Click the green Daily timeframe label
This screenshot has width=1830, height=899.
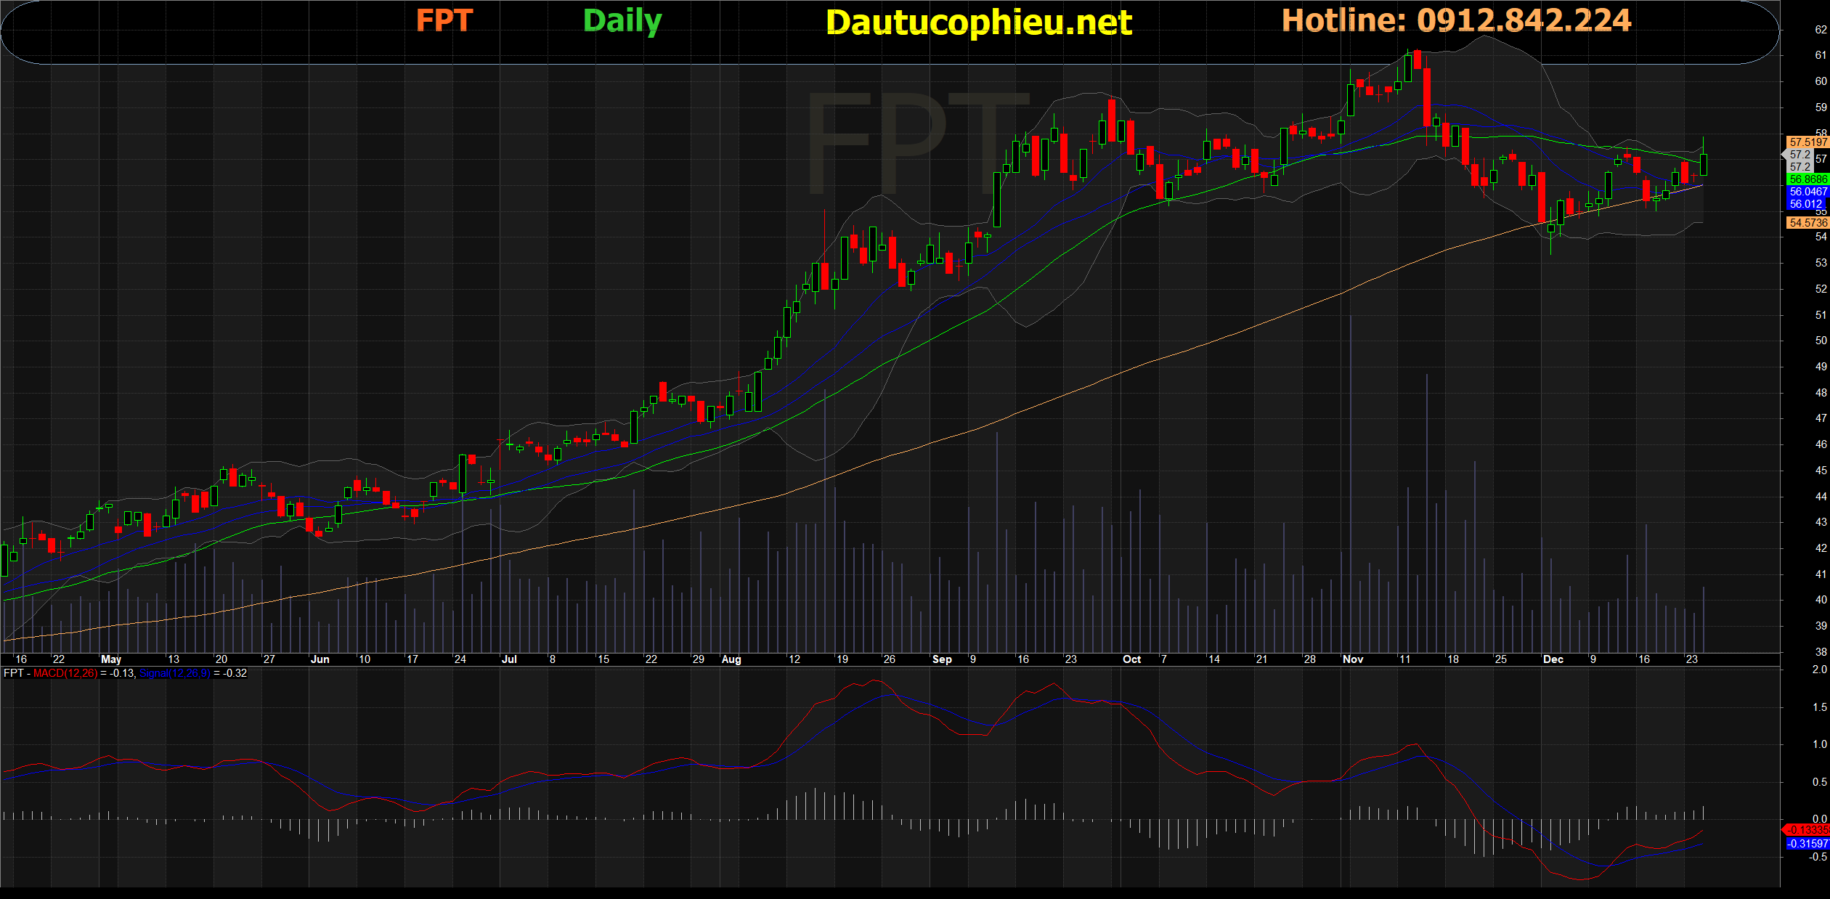[622, 21]
